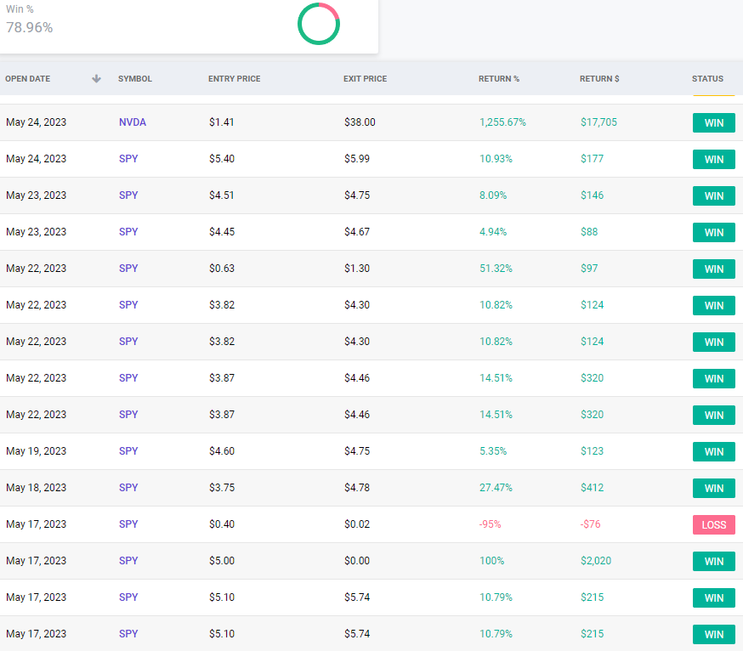Image resolution: width=743 pixels, height=651 pixels.
Task: Open the NVDA symbol link
Action: (x=133, y=122)
